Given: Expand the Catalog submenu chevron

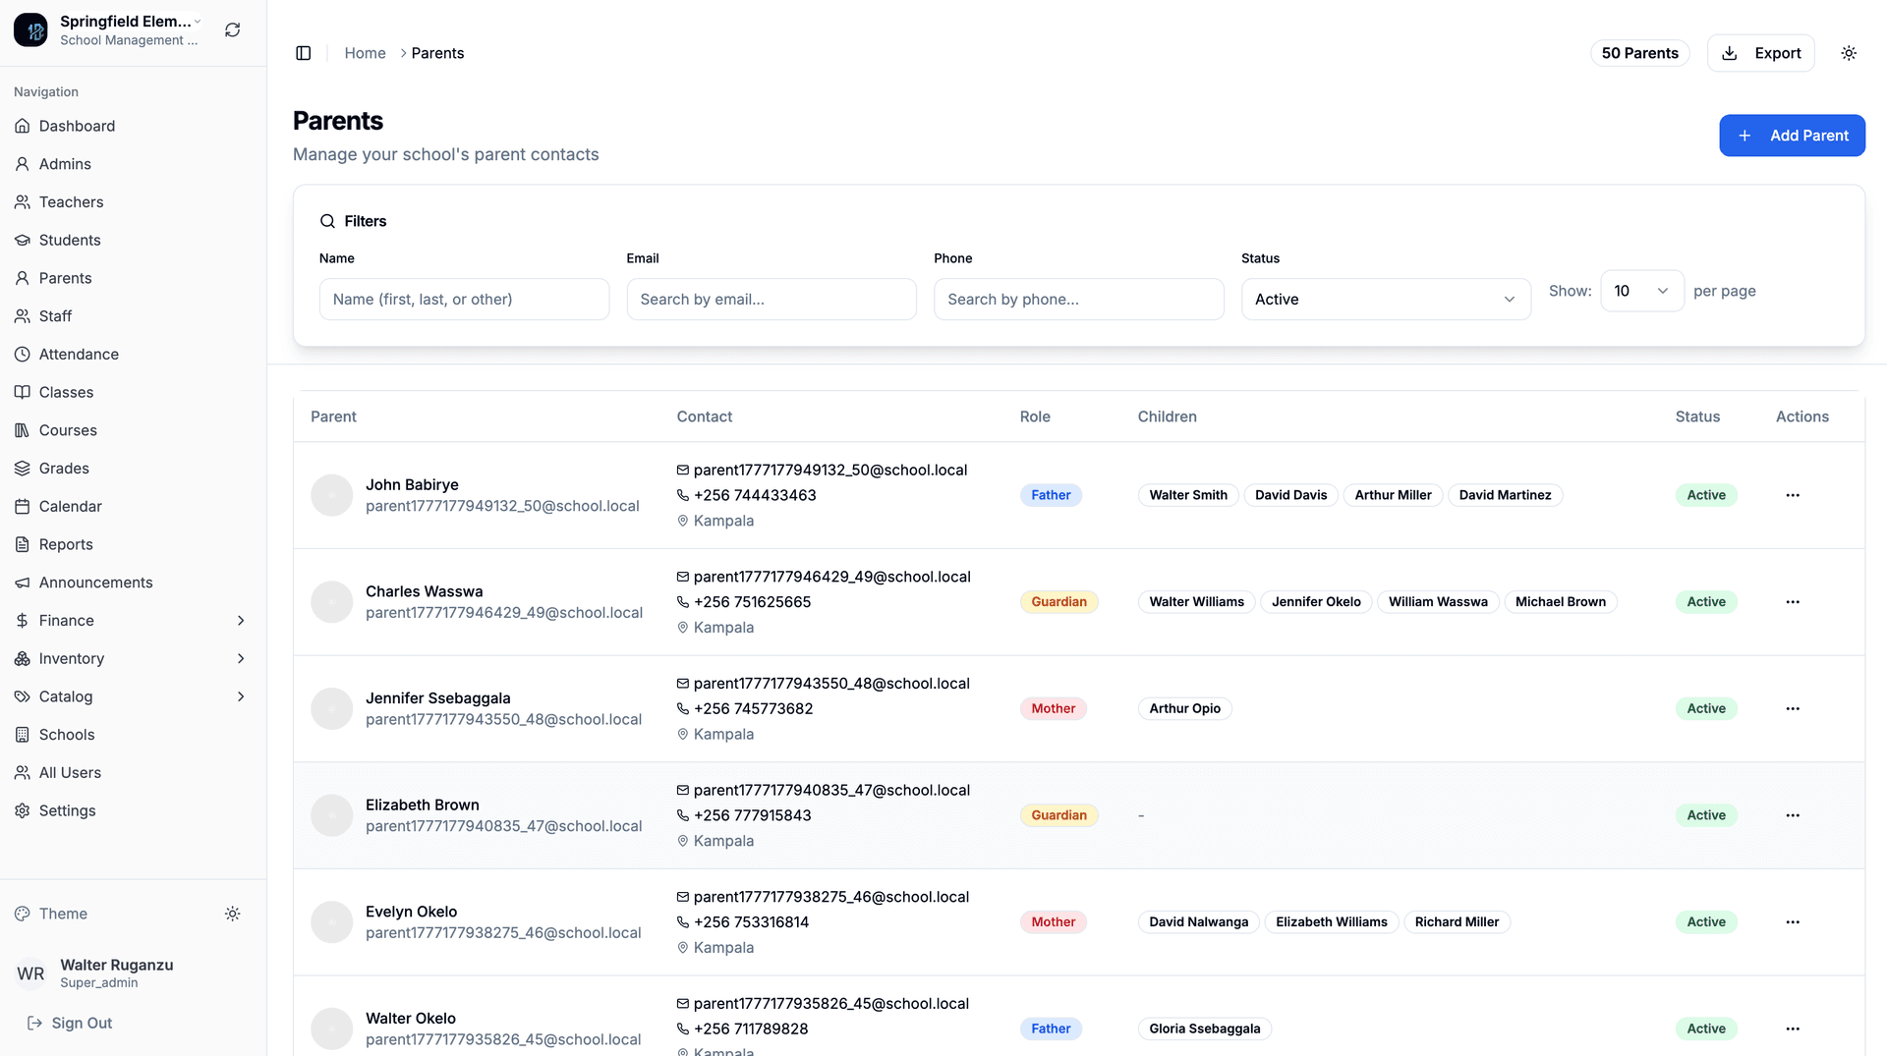Looking at the screenshot, I should click(x=241, y=696).
